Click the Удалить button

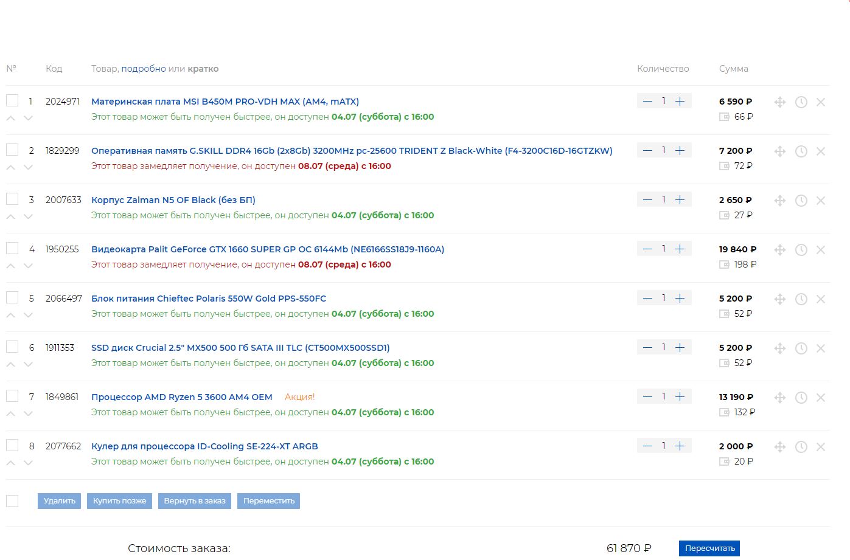[60, 501]
